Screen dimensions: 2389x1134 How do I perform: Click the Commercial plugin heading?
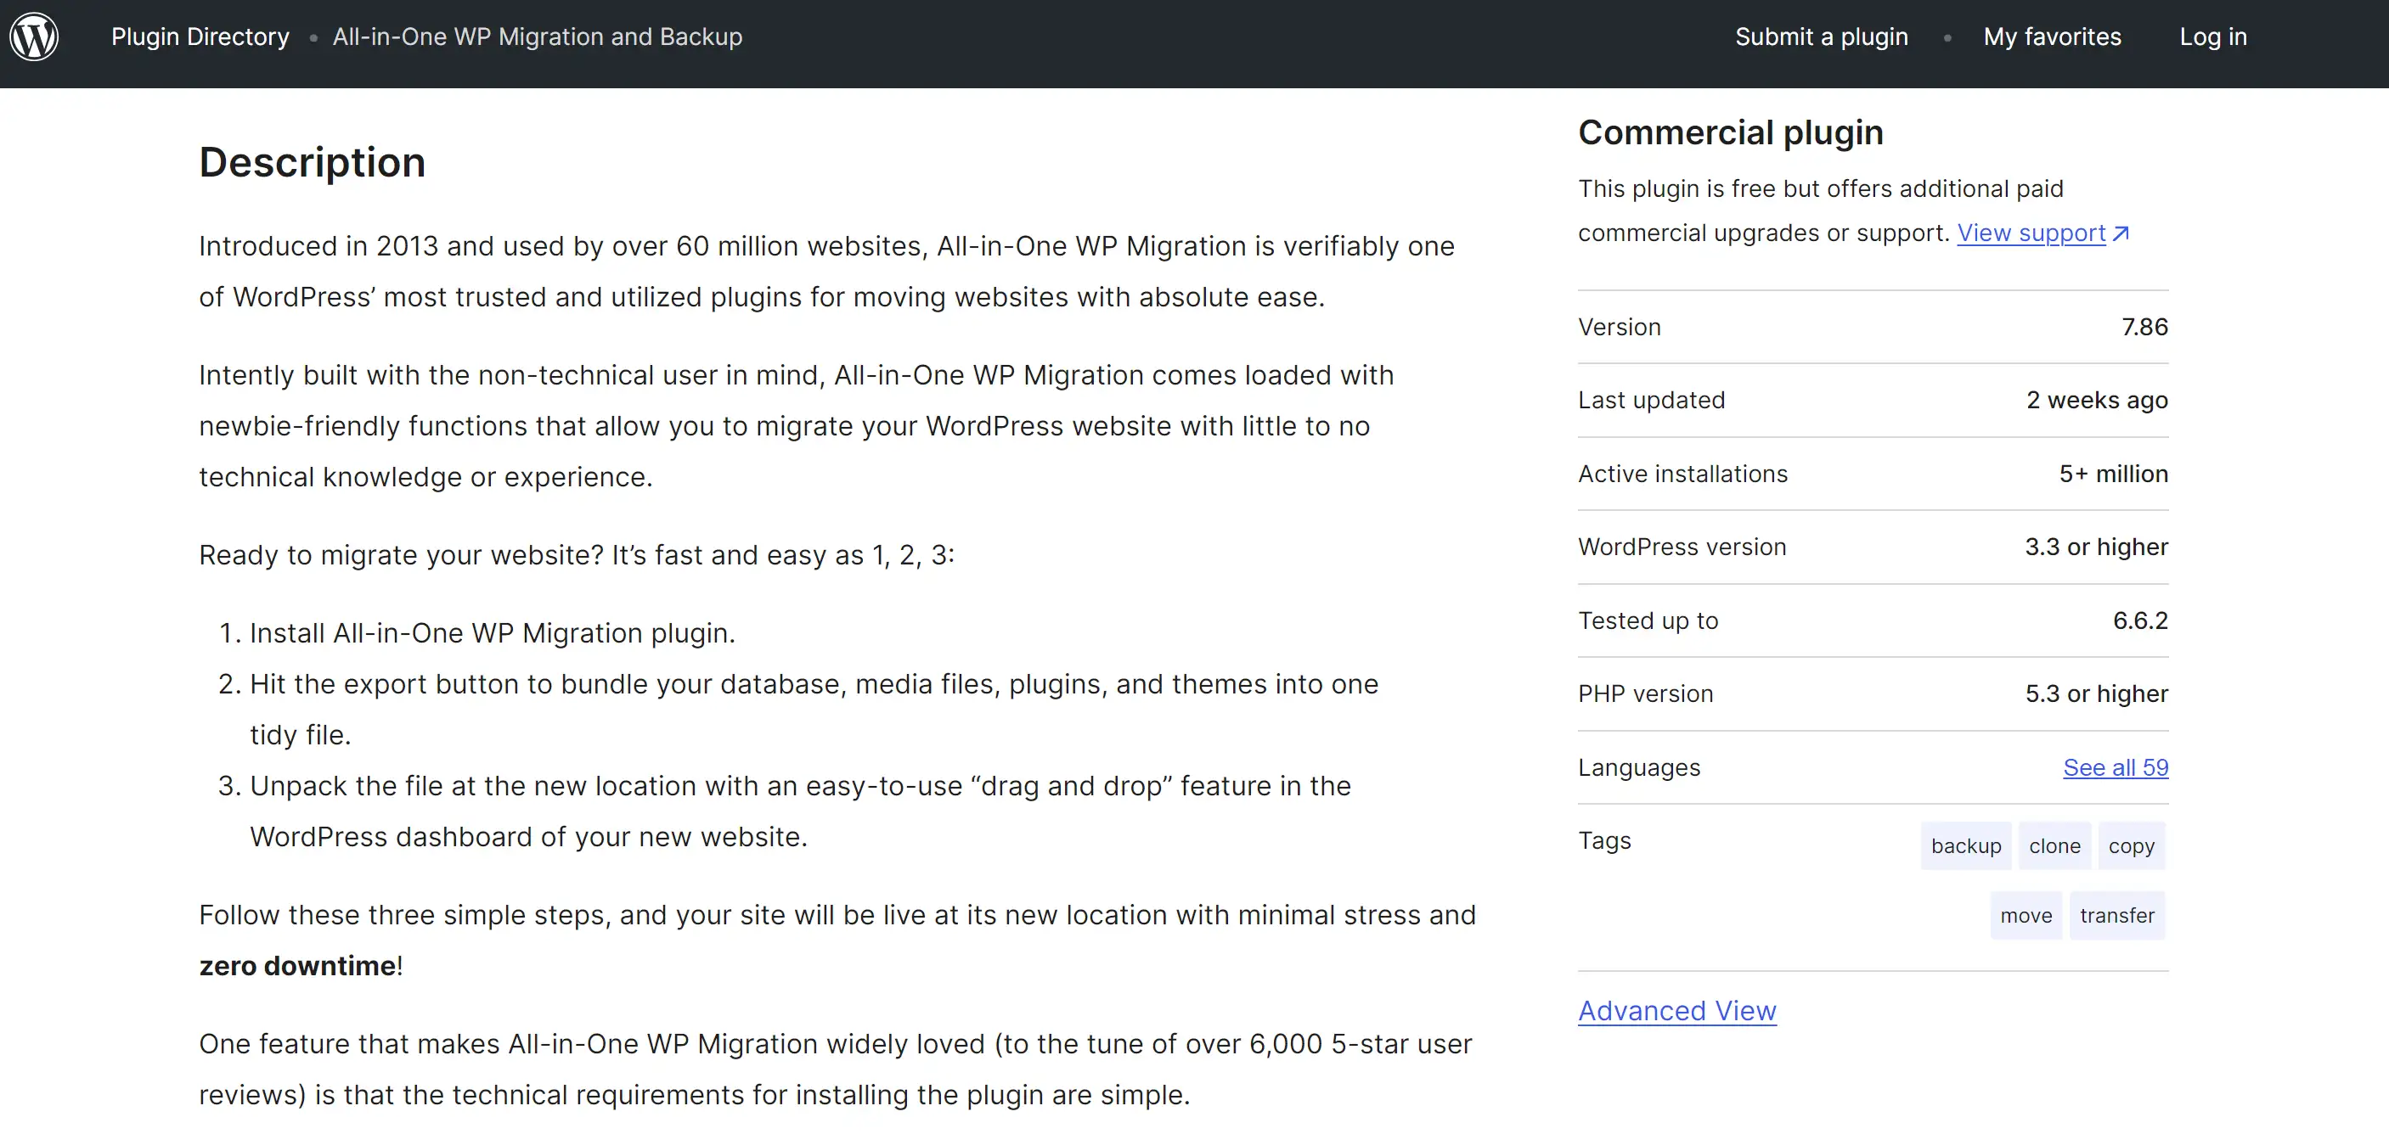[1731, 132]
